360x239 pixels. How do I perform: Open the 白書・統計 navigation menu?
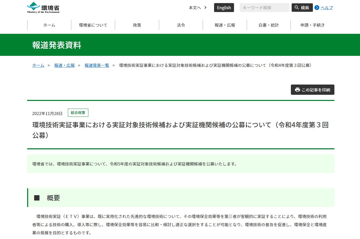[268, 25]
